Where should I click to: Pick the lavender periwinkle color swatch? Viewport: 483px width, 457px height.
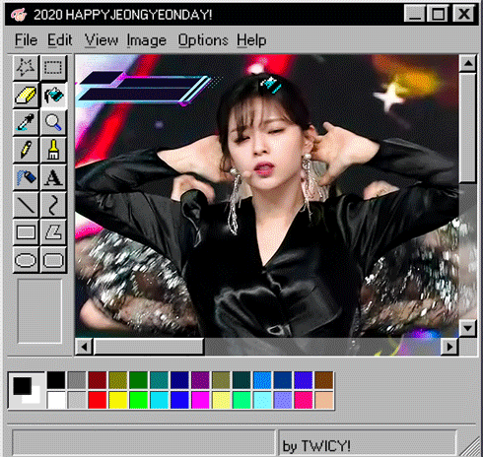point(283,400)
